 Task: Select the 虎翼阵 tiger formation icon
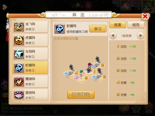coord(19,40)
